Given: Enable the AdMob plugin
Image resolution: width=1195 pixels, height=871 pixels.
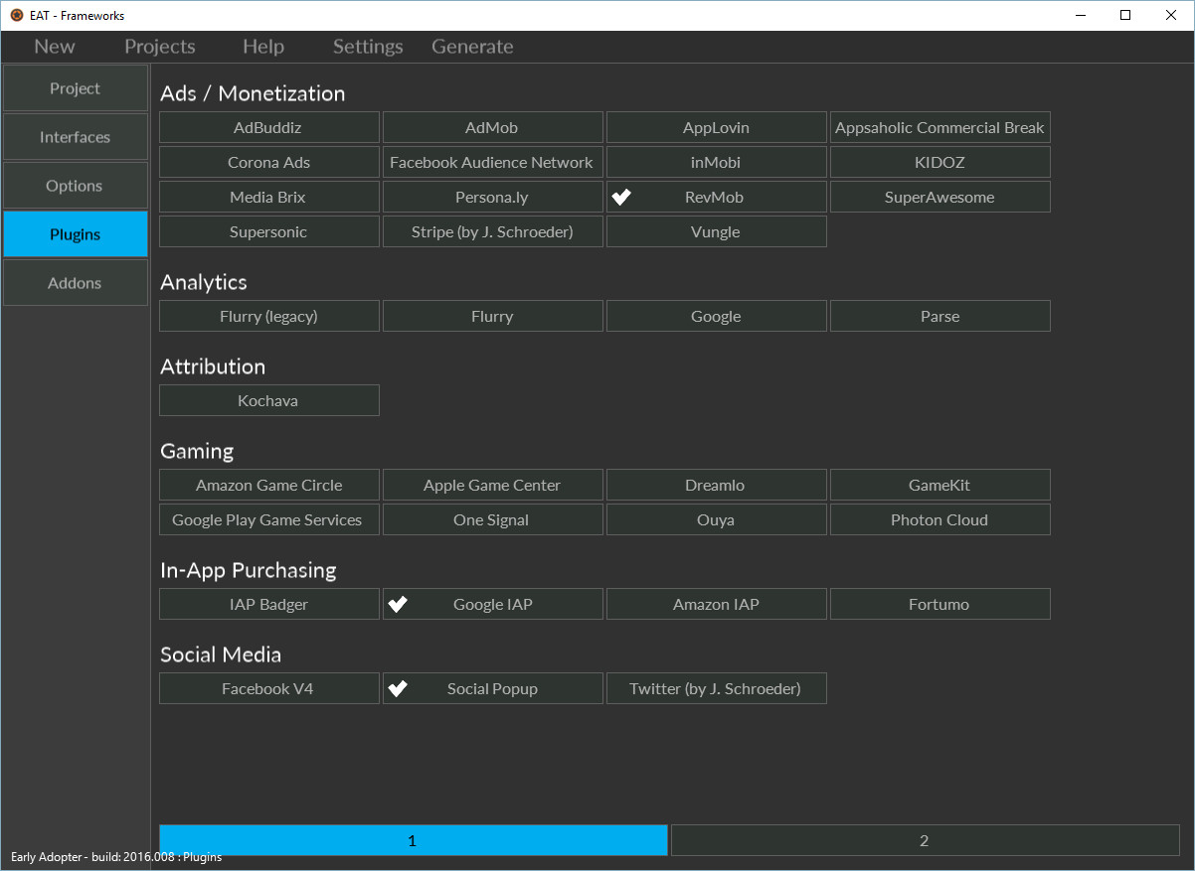Looking at the screenshot, I should 492,127.
